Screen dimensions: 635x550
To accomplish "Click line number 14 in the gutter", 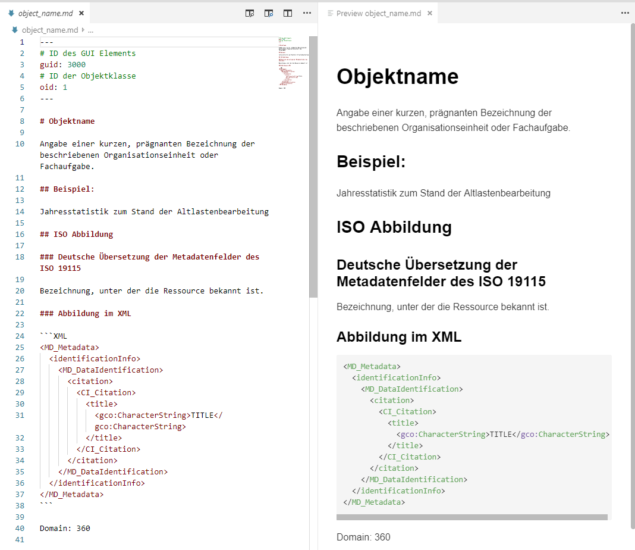I will [x=20, y=211].
